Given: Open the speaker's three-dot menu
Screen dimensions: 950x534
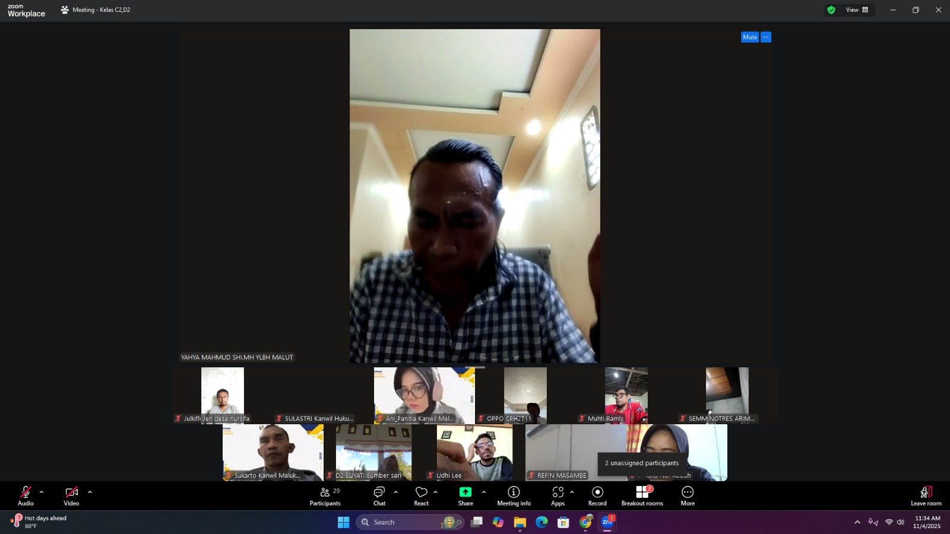Looking at the screenshot, I should tap(766, 37).
